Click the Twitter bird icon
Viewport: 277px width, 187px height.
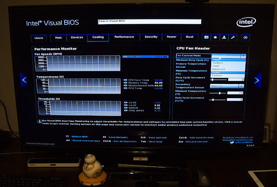tap(232, 142)
